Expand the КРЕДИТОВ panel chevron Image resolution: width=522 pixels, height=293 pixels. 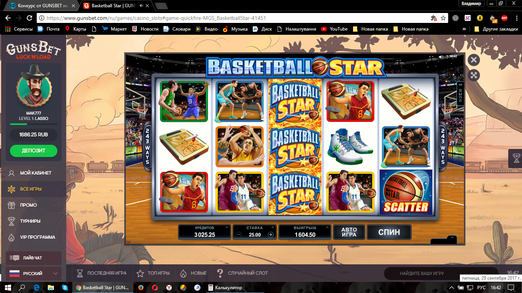pyautogui.click(x=227, y=227)
